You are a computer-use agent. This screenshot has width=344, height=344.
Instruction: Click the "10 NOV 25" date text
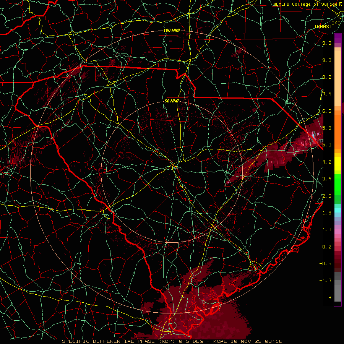tap(247, 341)
